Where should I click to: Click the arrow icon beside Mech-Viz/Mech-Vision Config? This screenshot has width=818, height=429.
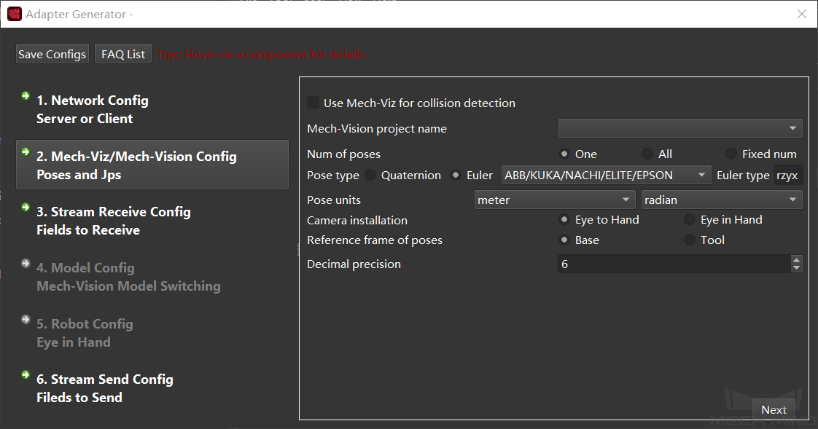(x=26, y=151)
